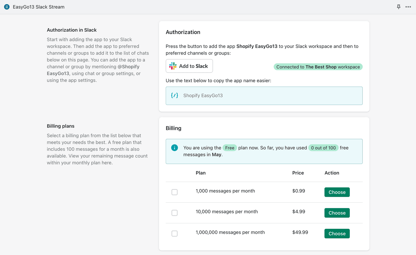
Task: Click the Connected to The Best Shop workspace badge
Action: (x=318, y=67)
